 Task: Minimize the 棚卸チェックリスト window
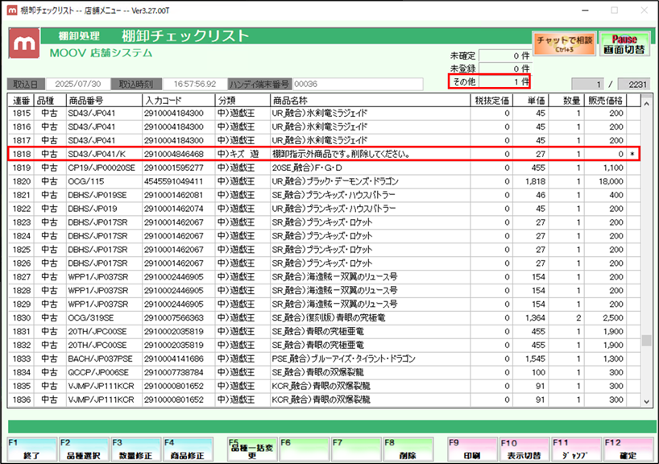tap(585, 10)
